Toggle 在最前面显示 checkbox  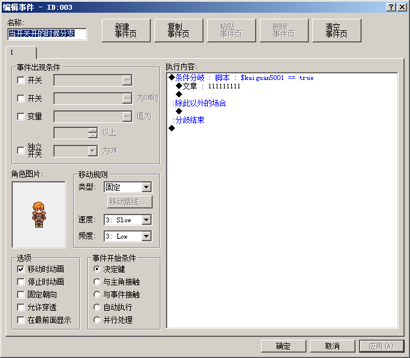coord(21,320)
